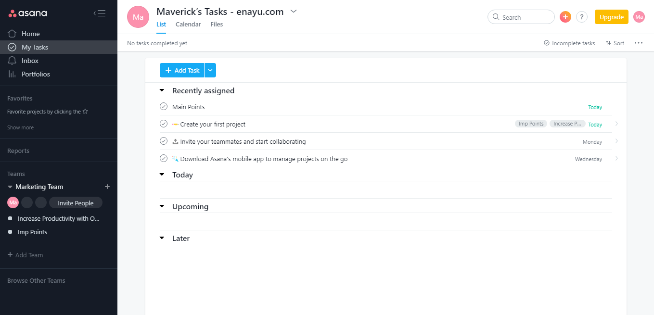This screenshot has height=315, width=654.
Task: Open My Tasks in sidebar
Action: point(59,47)
